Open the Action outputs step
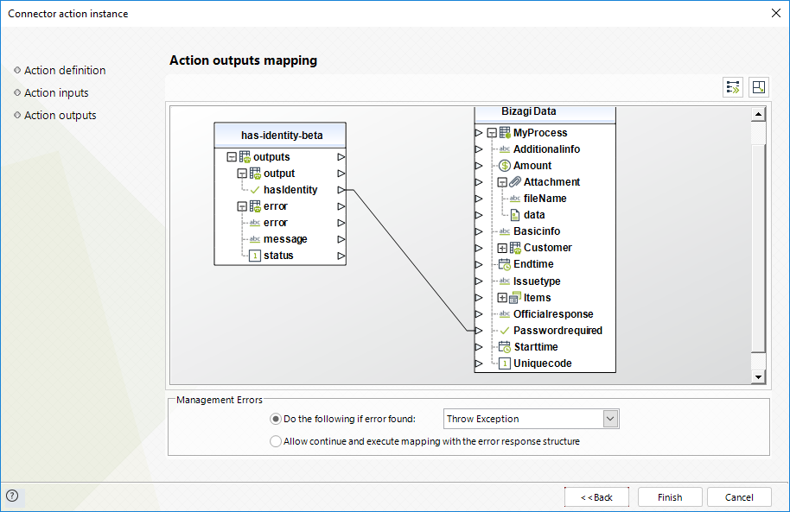The height and width of the screenshot is (512, 790). pyautogui.click(x=60, y=116)
